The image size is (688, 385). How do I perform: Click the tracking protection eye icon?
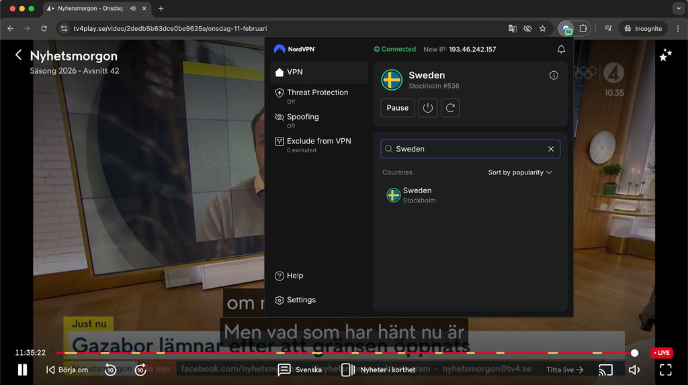(x=527, y=28)
